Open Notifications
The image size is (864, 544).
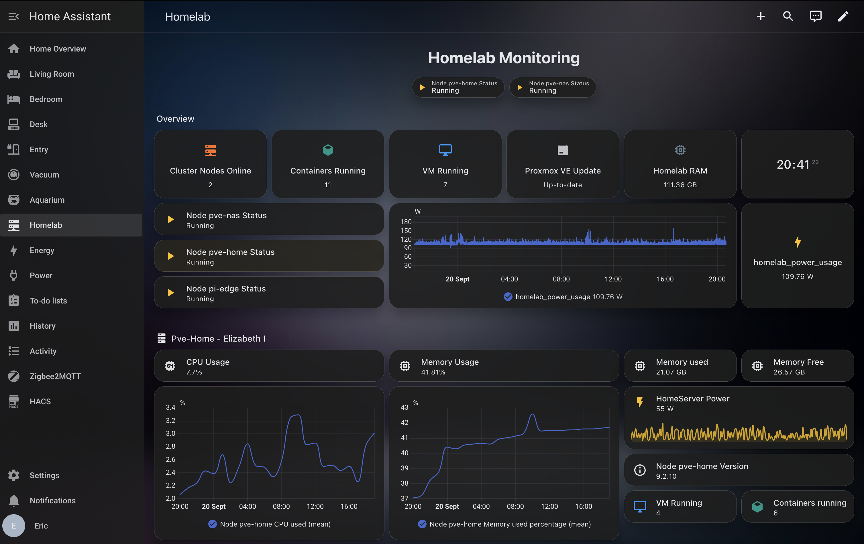click(71, 500)
